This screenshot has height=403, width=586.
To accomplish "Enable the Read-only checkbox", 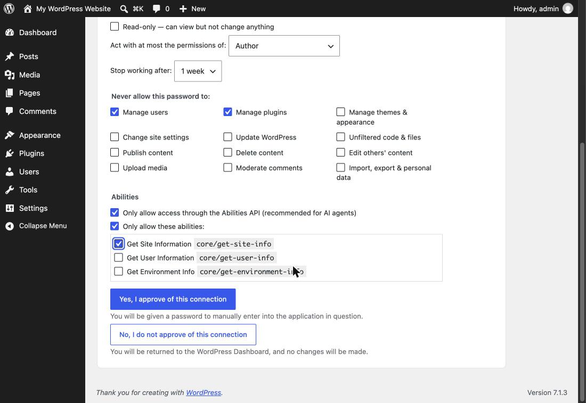I will [115, 27].
